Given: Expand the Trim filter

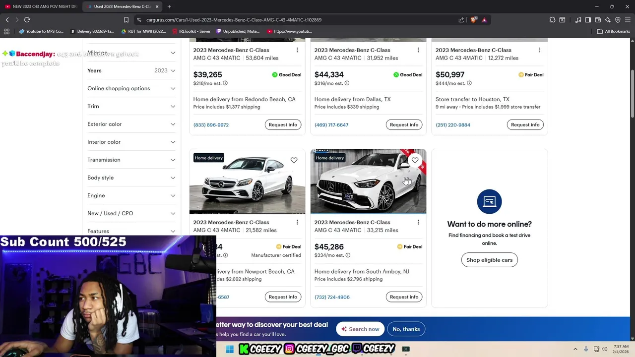Looking at the screenshot, I should coord(131,106).
